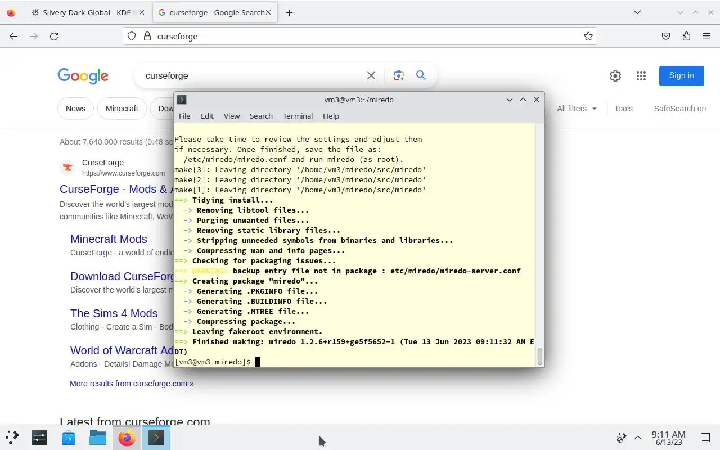The image size is (720, 450).
Task: Select the Minecraft filter chip
Action: (x=122, y=109)
